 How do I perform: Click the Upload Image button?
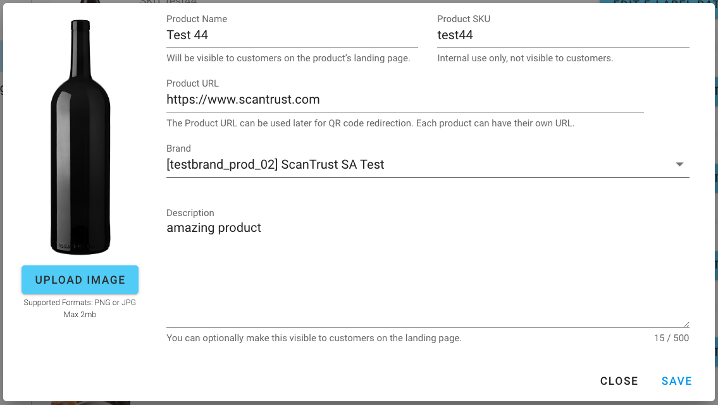[80, 280]
